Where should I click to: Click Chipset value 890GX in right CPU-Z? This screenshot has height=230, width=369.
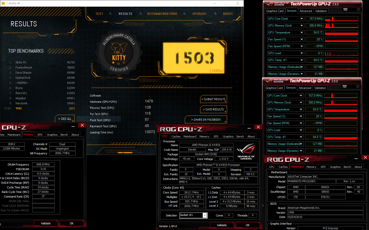[325, 187]
